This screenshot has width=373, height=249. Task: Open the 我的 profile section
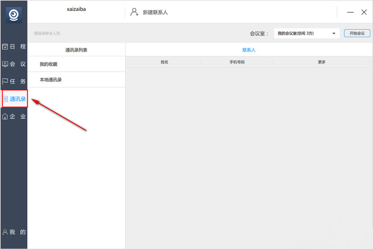[x=14, y=232]
